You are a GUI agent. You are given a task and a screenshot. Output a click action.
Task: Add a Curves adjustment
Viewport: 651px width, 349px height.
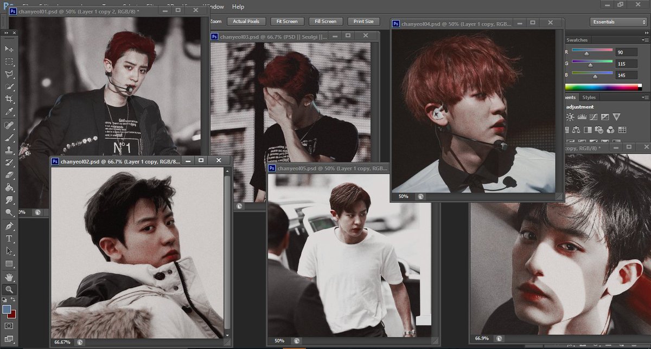593,117
